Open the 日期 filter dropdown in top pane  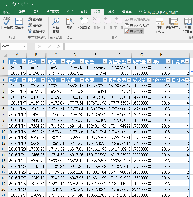point(24,62)
